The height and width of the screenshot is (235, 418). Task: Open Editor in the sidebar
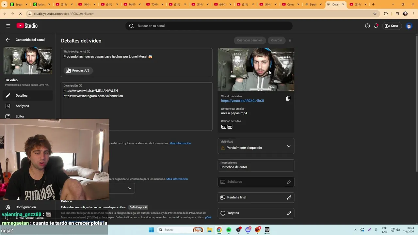coord(28,116)
